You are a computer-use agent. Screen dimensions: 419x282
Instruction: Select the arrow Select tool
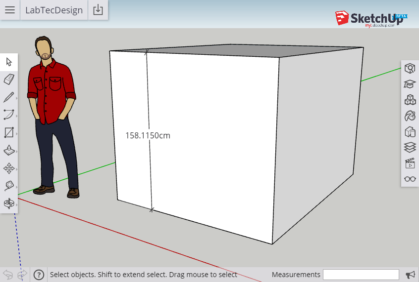[x=9, y=62]
